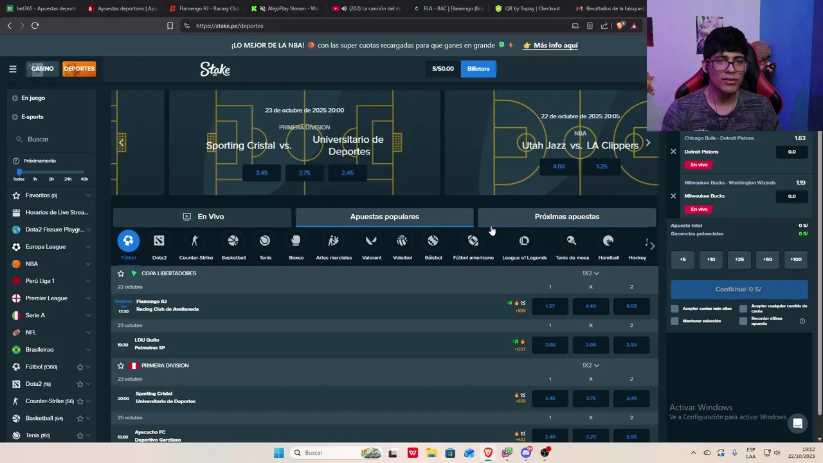The width and height of the screenshot is (823, 463).
Task: Click info icon beside Recordar última apuesta
Action: coord(802,321)
